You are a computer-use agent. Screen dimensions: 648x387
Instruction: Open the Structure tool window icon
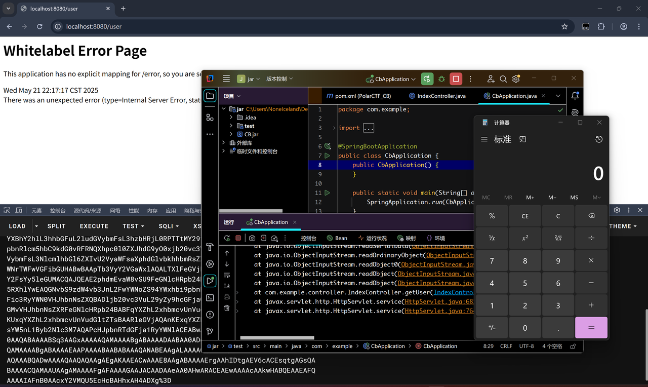tap(210, 117)
